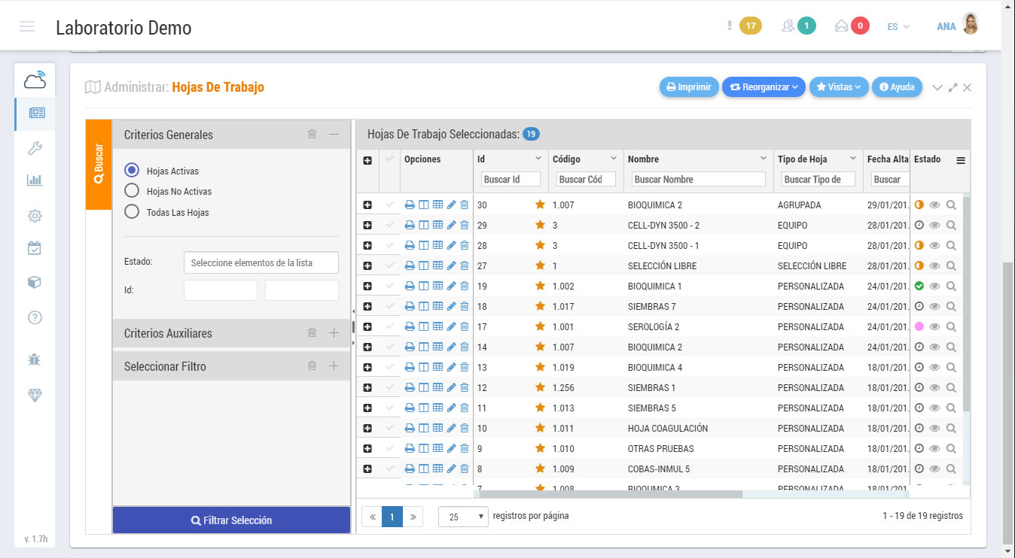Toggle favorite star for SEROLOGÍA 2 row
1015x558 pixels.
(539, 326)
